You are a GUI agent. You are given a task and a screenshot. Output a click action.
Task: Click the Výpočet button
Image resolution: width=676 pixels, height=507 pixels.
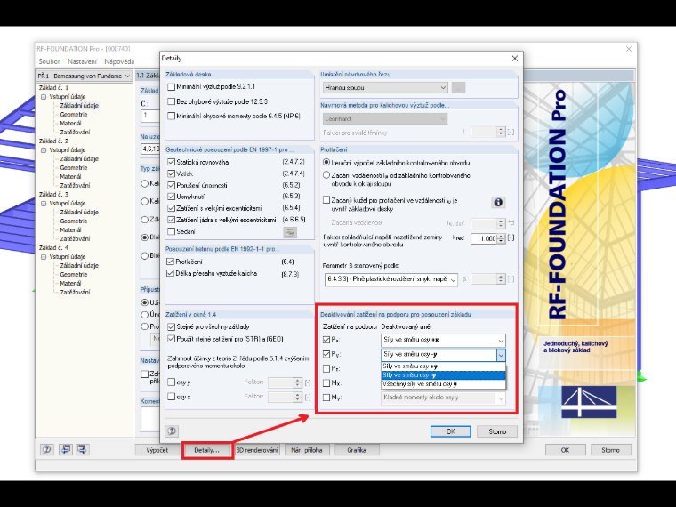pyautogui.click(x=157, y=450)
